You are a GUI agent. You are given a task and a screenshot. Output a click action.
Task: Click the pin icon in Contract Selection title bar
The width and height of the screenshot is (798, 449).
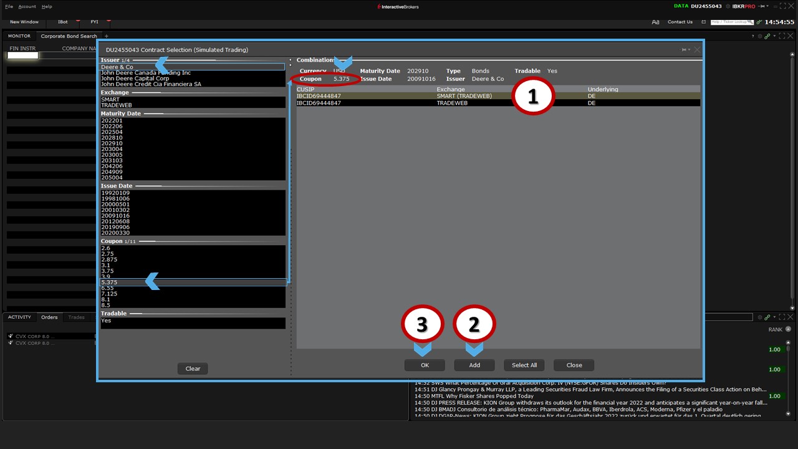click(x=684, y=50)
